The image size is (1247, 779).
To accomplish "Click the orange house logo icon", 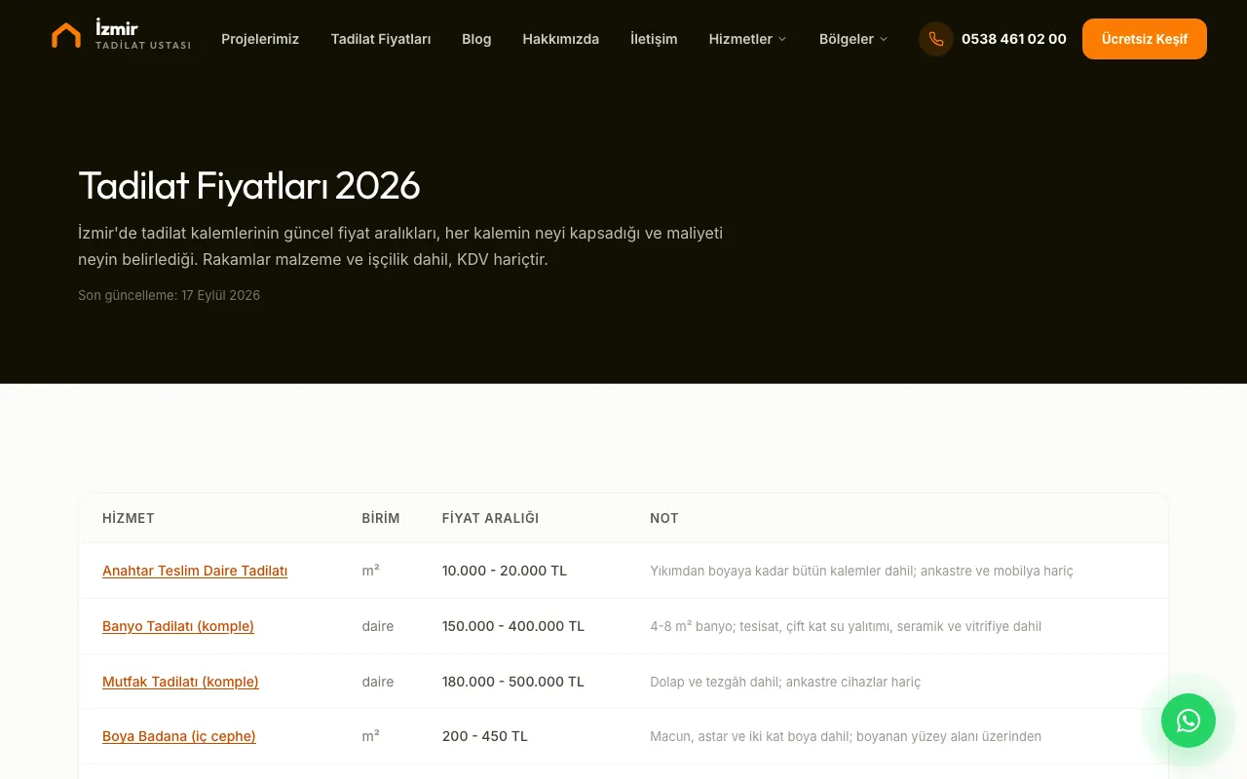I will 66,36.
